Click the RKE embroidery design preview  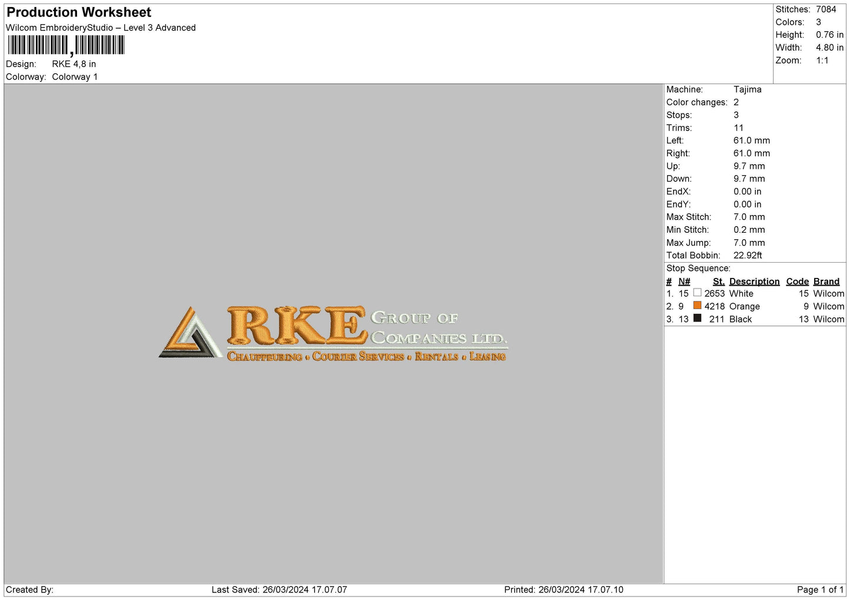pyautogui.click(x=333, y=333)
